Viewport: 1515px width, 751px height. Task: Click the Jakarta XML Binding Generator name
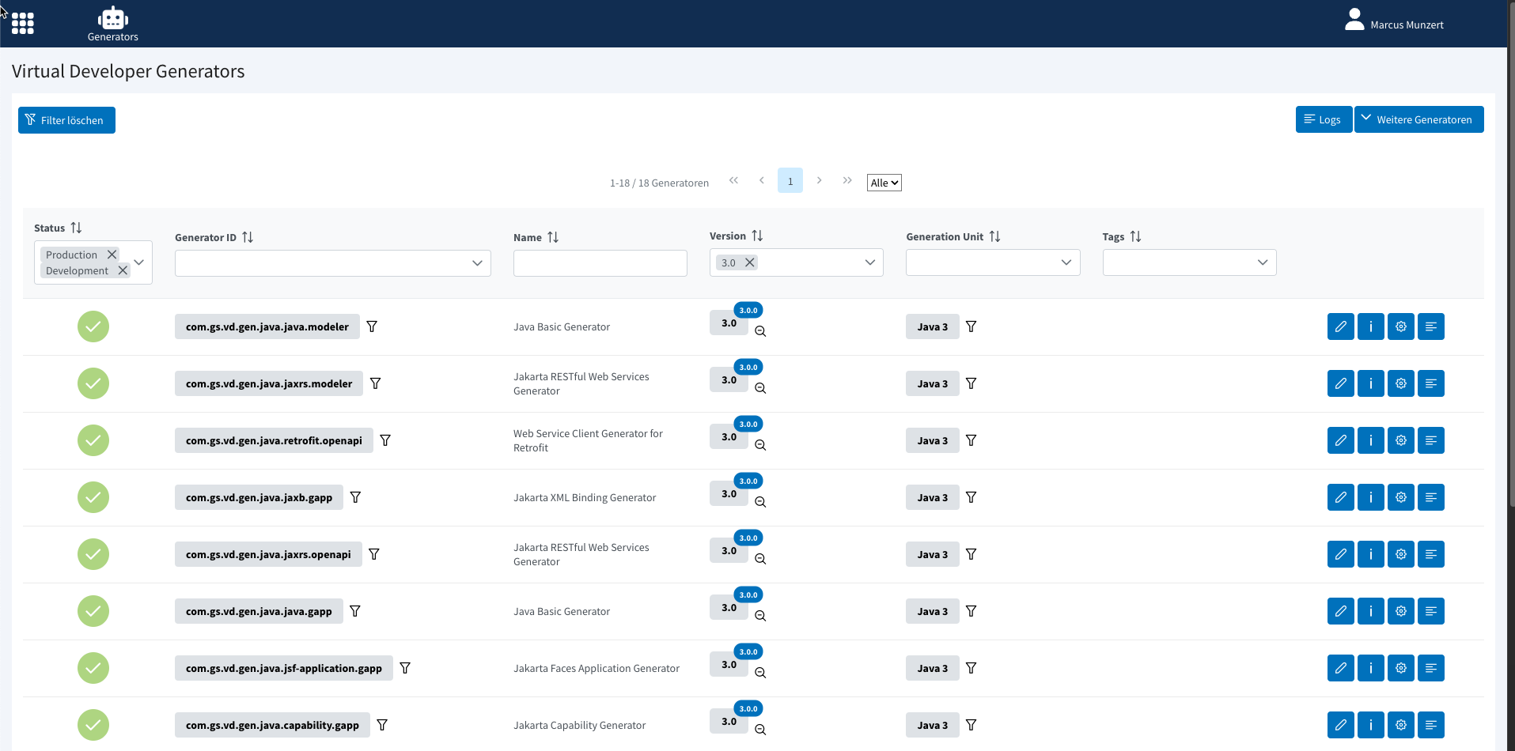point(585,497)
